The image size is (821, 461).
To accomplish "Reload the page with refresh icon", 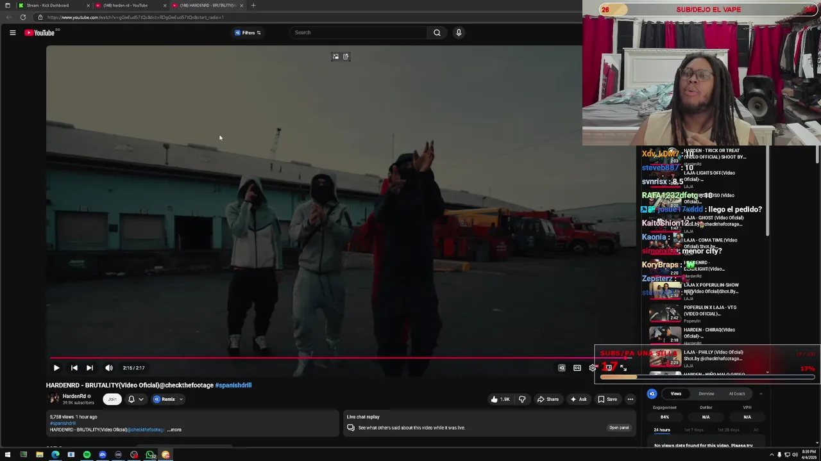I will tap(23, 17).
